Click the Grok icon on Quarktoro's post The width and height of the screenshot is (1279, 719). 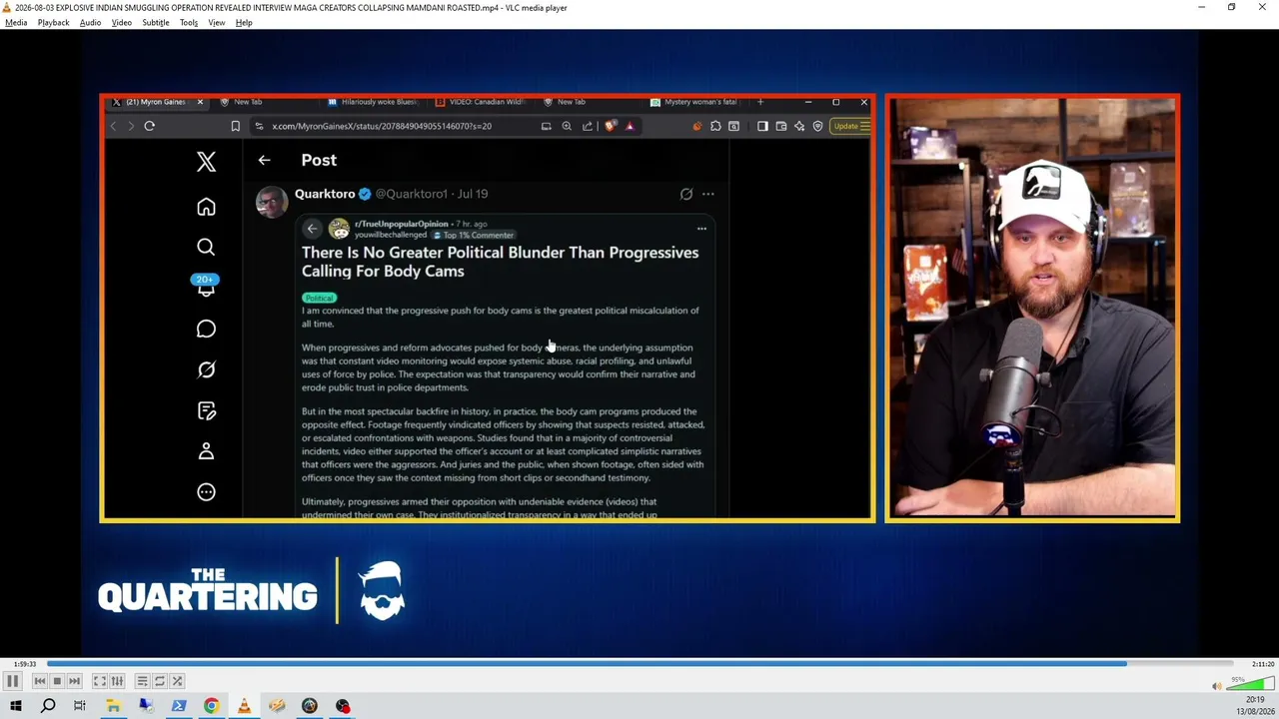coord(686,194)
